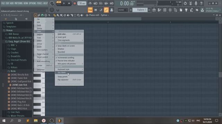Choose the Select tool in piano roll
The height and width of the screenshot is (124, 222).
(75, 15)
